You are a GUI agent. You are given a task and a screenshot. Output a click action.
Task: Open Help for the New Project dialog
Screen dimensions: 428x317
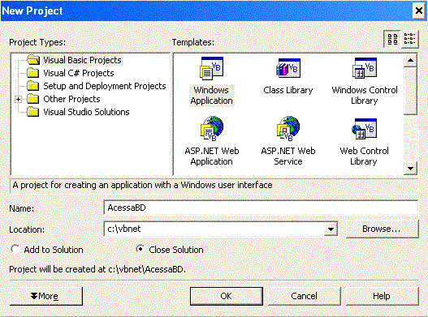[x=382, y=296]
